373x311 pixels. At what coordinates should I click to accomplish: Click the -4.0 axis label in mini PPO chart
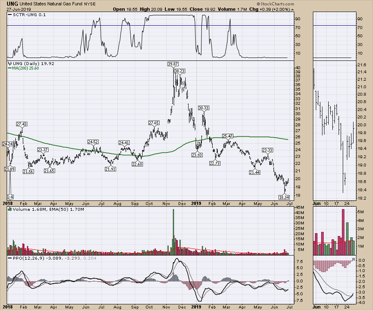[x=361, y=303]
